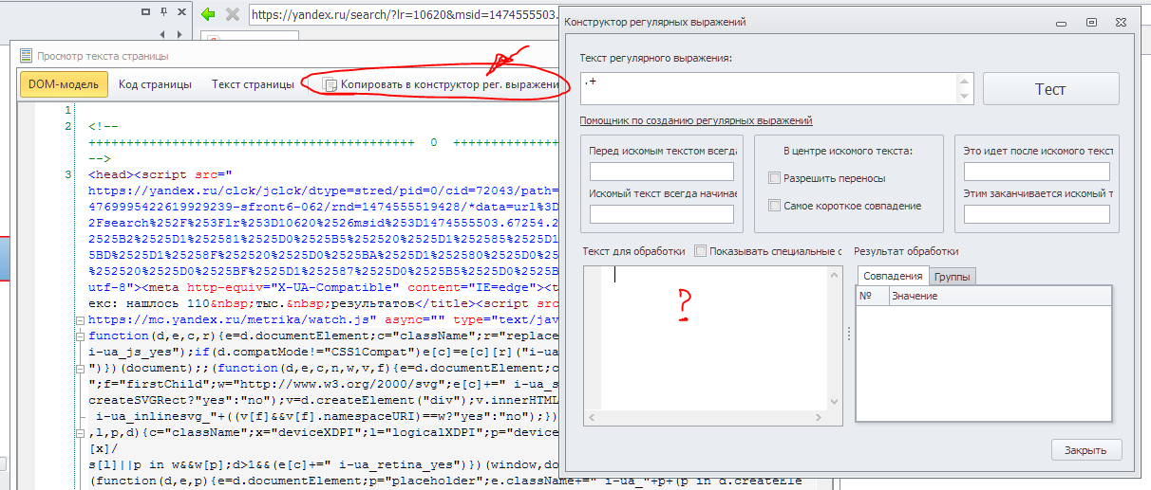Click the left panel window-position square icon

coord(144,13)
